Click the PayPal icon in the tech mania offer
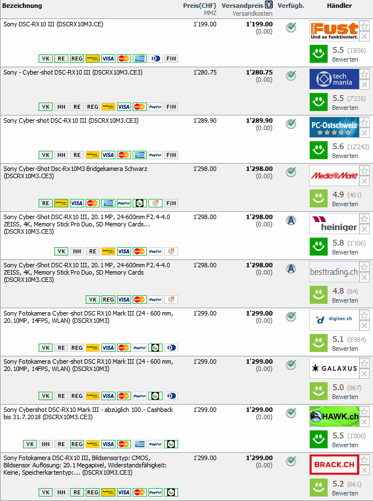 (x=155, y=106)
